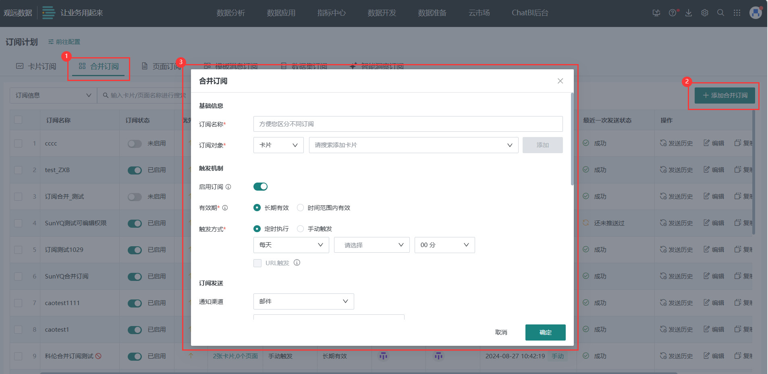Disable the 启用订阅 toggle in the dialog

[260, 186]
